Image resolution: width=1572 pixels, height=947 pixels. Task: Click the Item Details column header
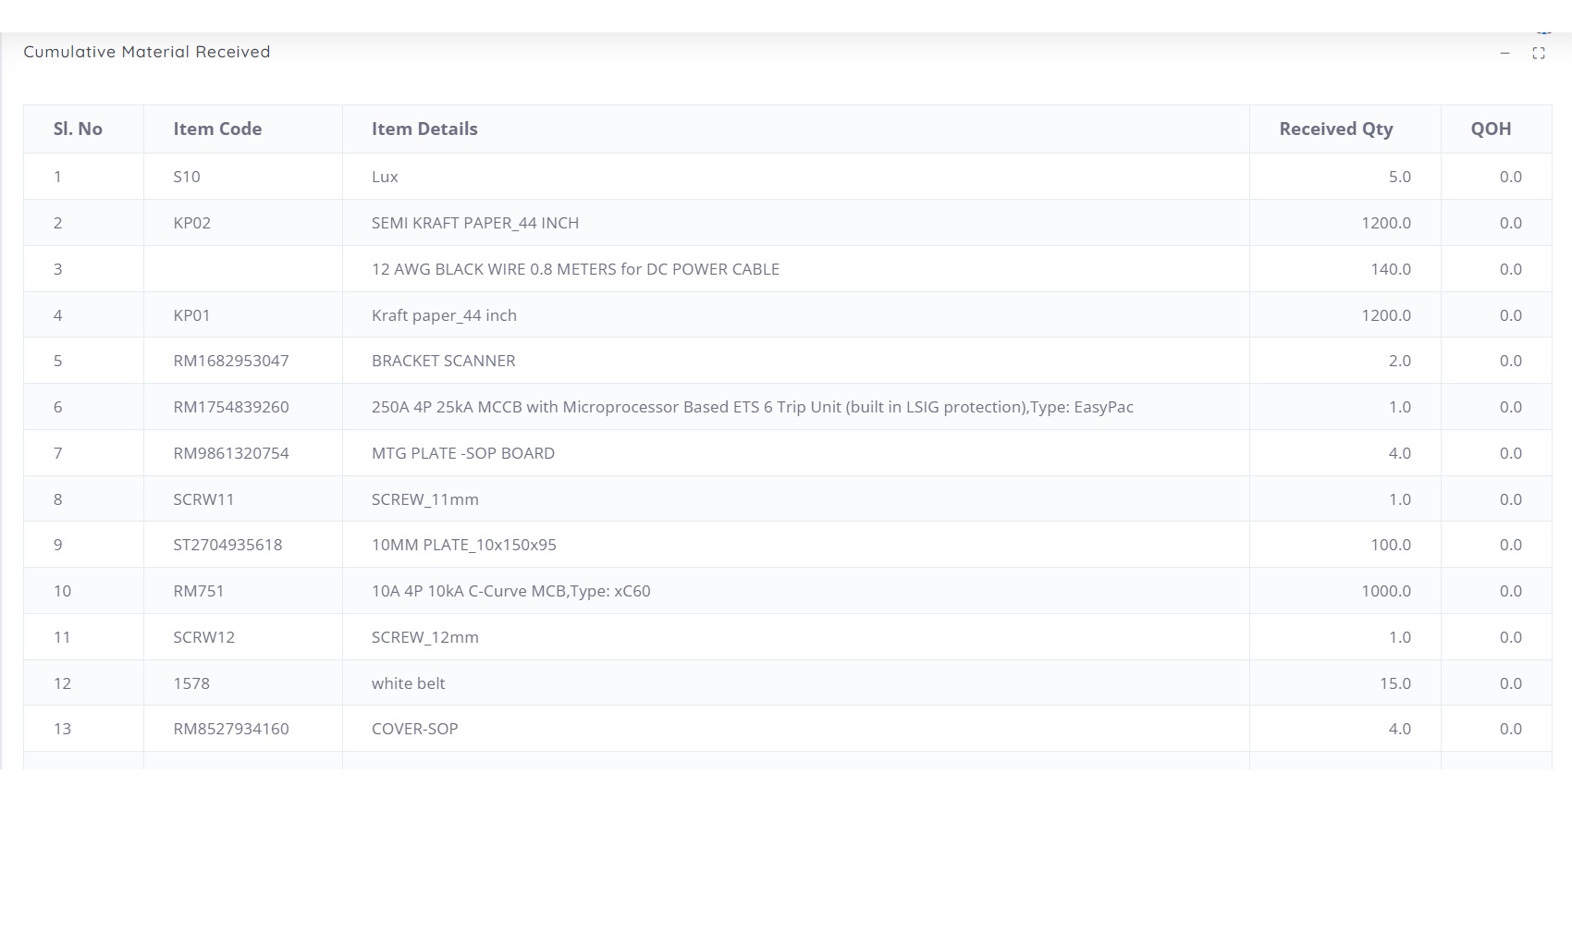pos(424,129)
